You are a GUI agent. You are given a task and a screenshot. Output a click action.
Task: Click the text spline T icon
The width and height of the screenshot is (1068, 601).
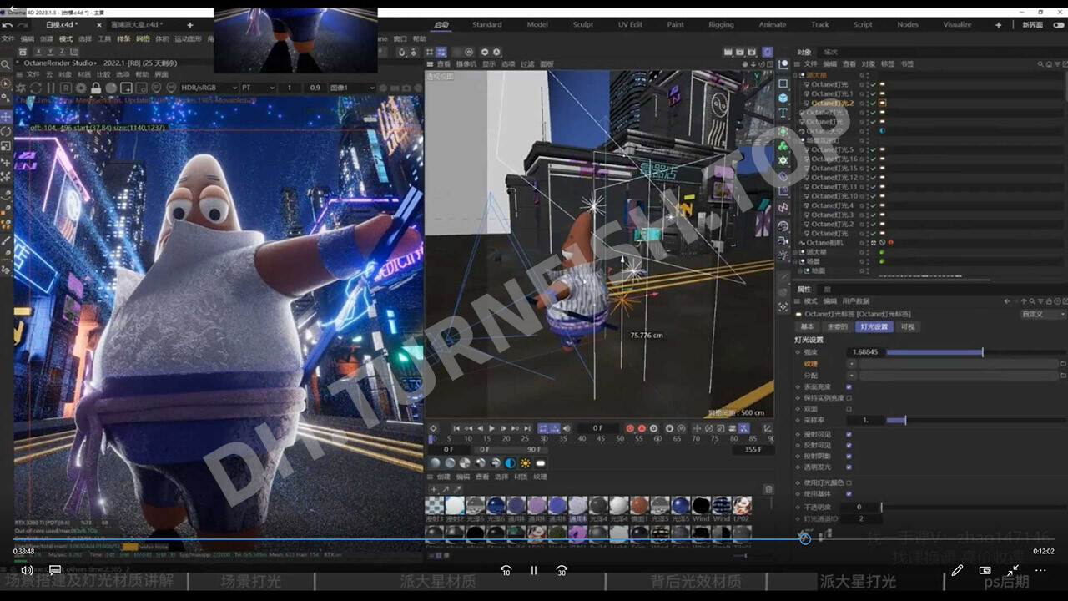point(783,113)
